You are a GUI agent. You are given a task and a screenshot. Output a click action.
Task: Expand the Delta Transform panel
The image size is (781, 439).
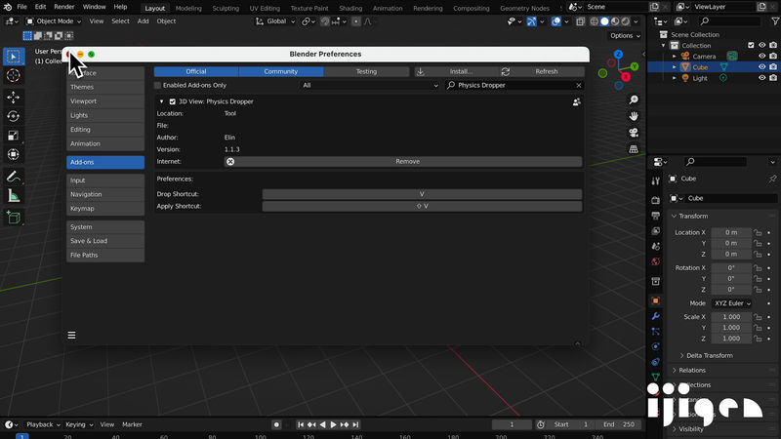pyautogui.click(x=710, y=355)
